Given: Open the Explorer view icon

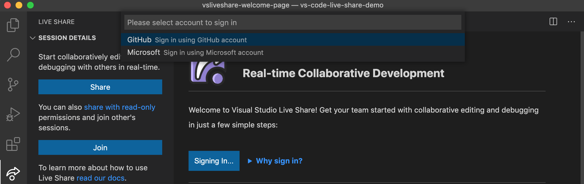Looking at the screenshot, I should pyautogui.click(x=13, y=25).
